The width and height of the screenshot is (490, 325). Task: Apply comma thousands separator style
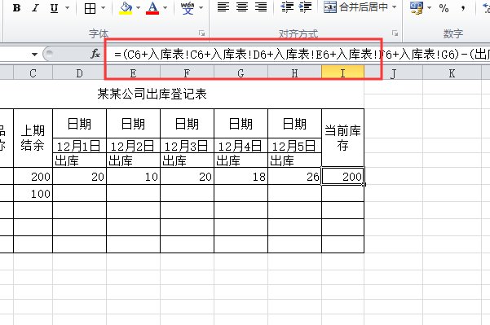[463, 8]
